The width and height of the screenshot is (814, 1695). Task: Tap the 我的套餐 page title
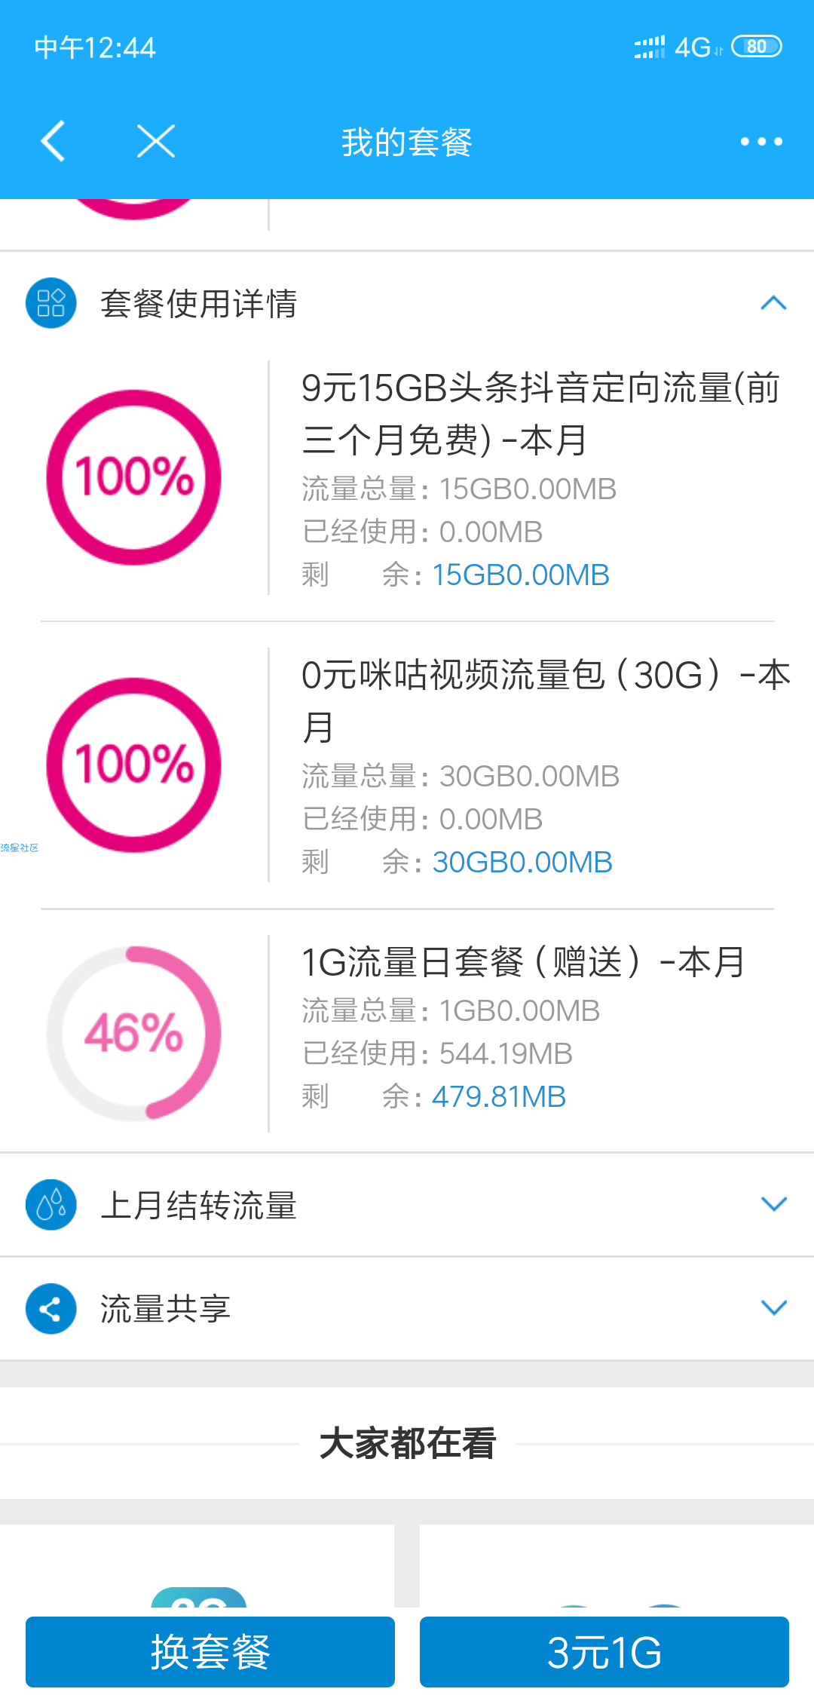(x=407, y=142)
